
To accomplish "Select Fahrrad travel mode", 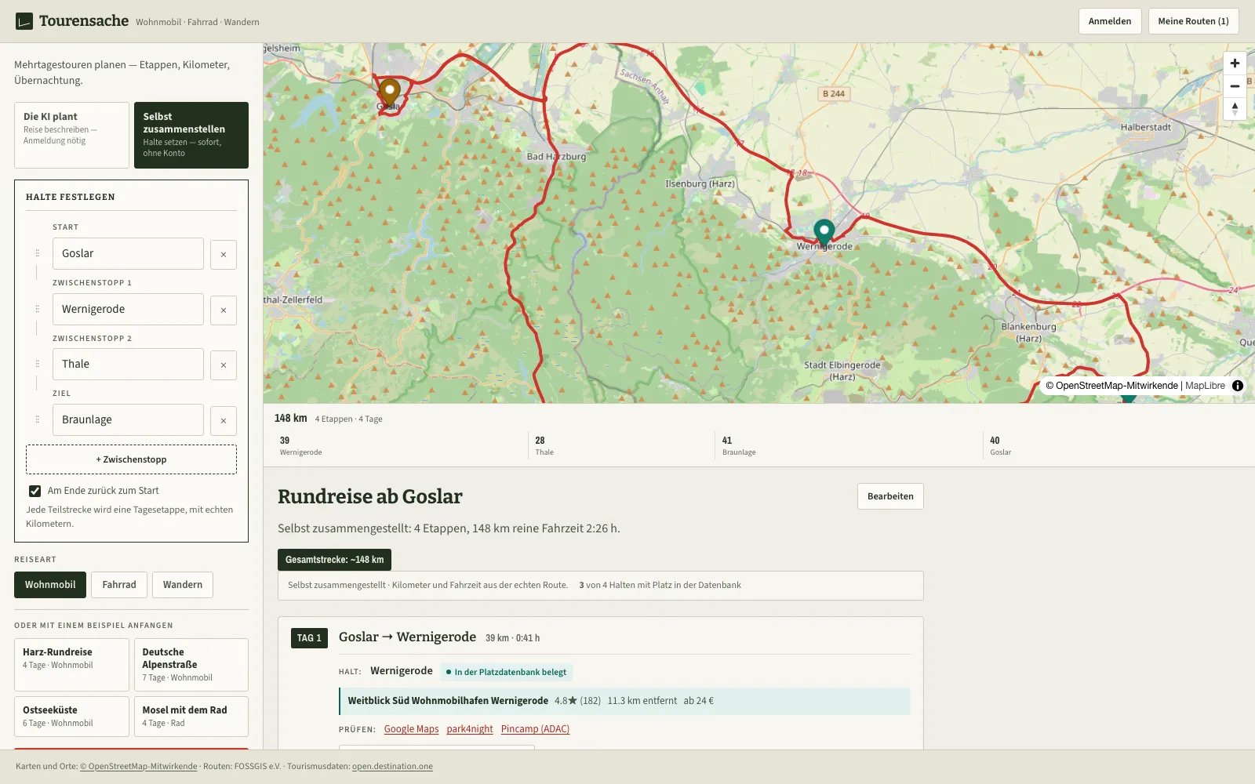I will (x=119, y=585).
